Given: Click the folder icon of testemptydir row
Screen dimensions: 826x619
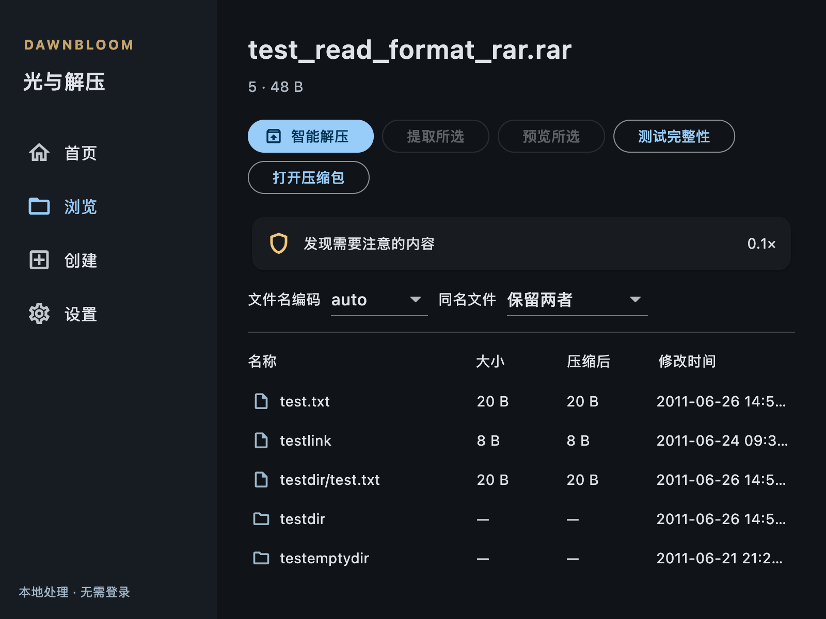Looking at the screenshot, I should [261, 558].
